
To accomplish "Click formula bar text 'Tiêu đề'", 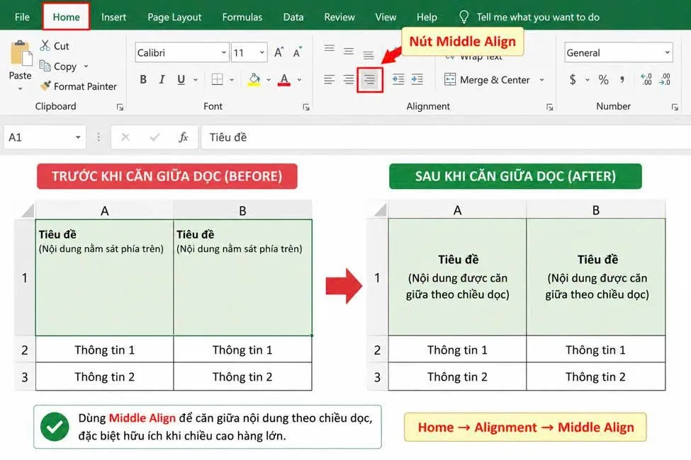I will coord(227,137).
